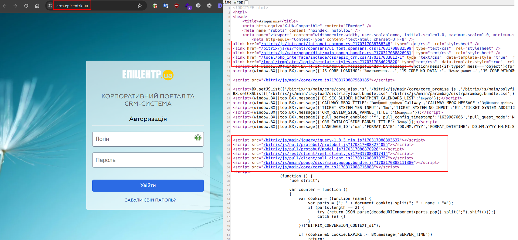Viewport: 518px width, 240px height.
Task: Open the main.popup.bundle.css source link
Action: click(x=336, y=53)
